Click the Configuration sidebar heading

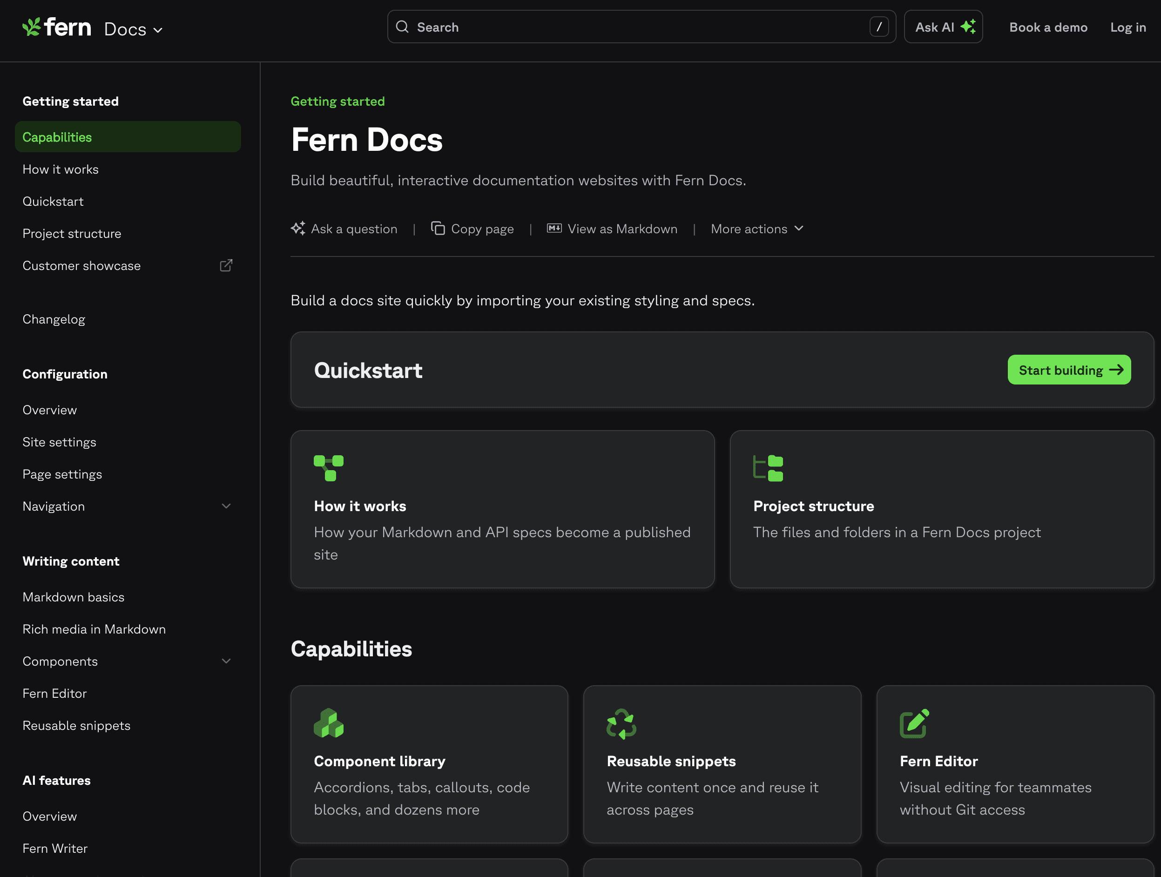click(x=65, y=374)
